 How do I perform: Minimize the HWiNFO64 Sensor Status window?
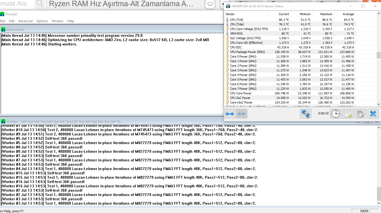pos(350,6)
